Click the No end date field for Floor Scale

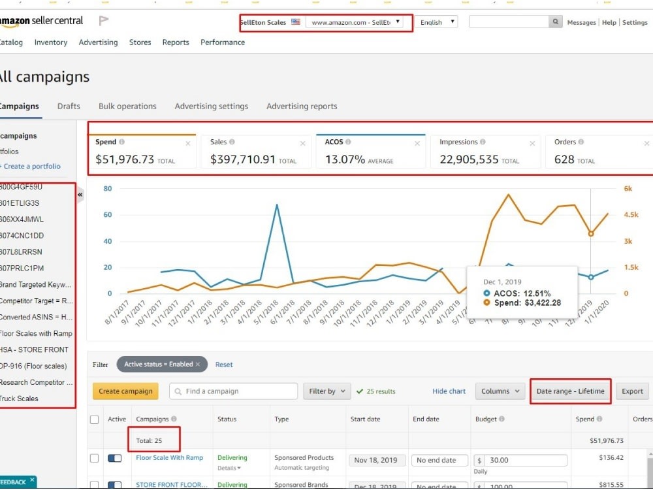point(439,461)
